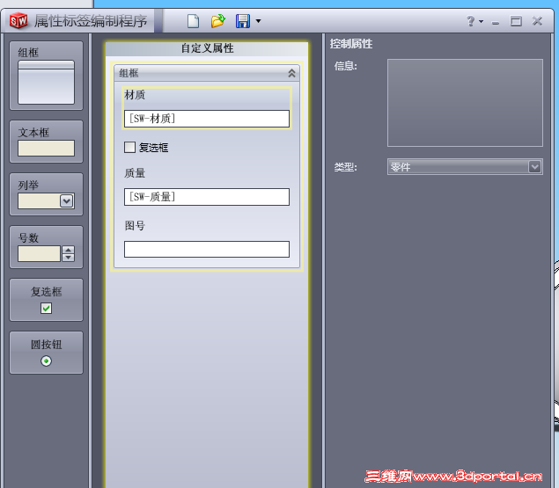The image size is (559, 488).
Task: Click the 质量 label
Action: pyautogui.click(x=135, y=173)
